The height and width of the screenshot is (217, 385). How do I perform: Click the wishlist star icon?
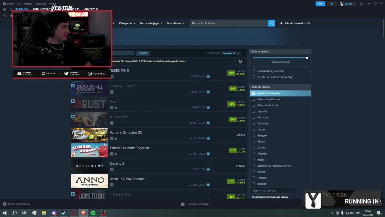(281, 23)
